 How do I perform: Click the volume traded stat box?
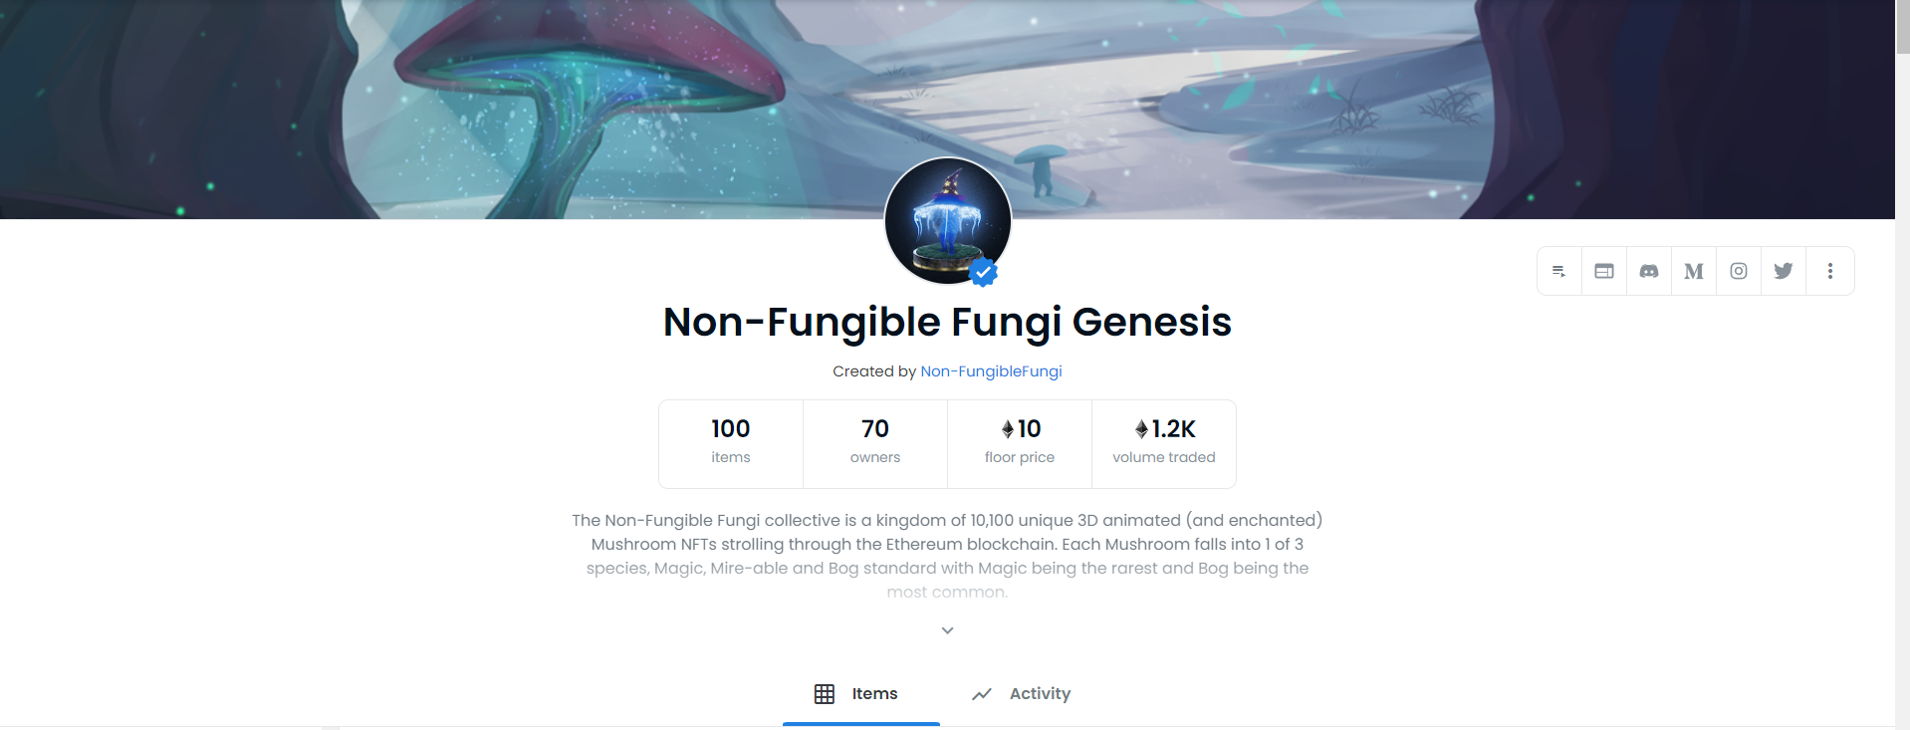point(1164,443)
